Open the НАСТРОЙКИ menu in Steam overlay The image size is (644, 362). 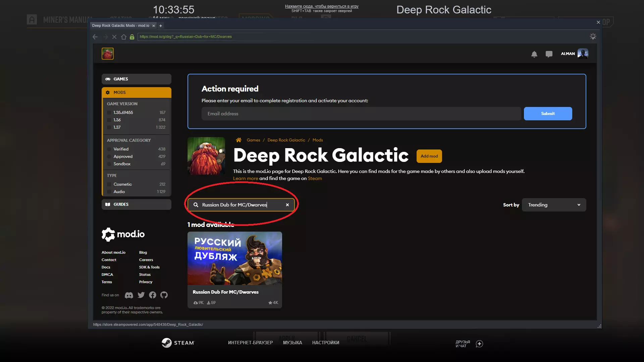(x=325, y=343)
